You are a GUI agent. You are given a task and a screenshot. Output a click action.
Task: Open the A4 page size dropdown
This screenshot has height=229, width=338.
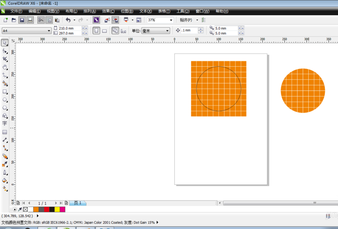(x=49, y=31)
